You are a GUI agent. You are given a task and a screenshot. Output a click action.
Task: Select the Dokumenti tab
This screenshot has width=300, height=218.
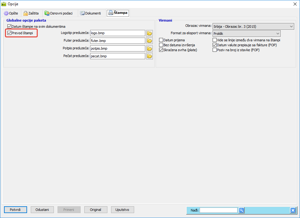tap(90, 13)
